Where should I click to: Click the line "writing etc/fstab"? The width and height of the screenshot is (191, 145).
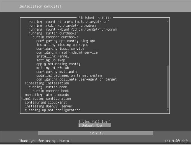point(53,68)
